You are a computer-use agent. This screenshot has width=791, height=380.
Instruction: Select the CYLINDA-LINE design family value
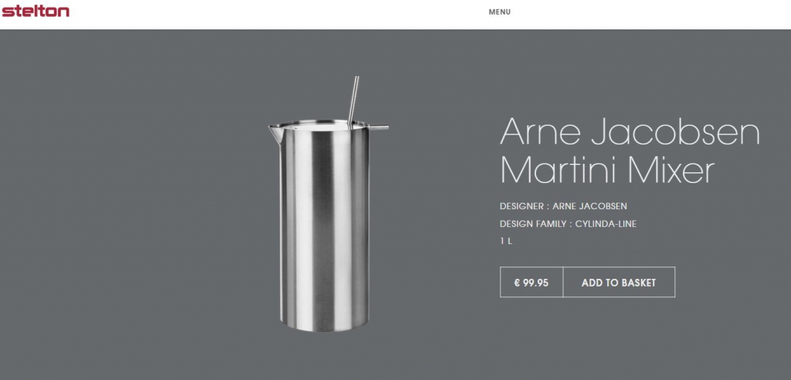[606, 224]
